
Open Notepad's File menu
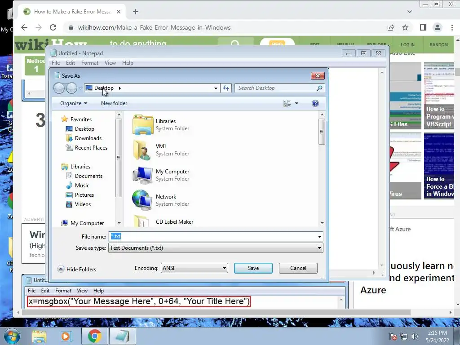(56, 63)
